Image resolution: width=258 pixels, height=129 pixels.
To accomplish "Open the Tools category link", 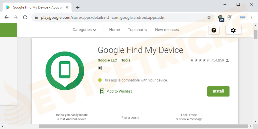I will tap(126, 60).
